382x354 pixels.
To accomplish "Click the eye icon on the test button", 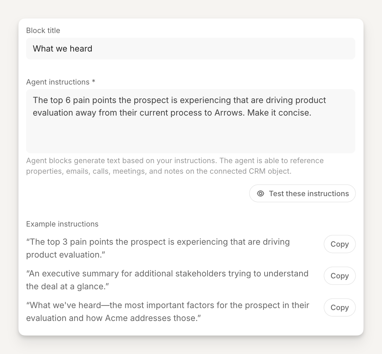I will [x=261, y=194].
